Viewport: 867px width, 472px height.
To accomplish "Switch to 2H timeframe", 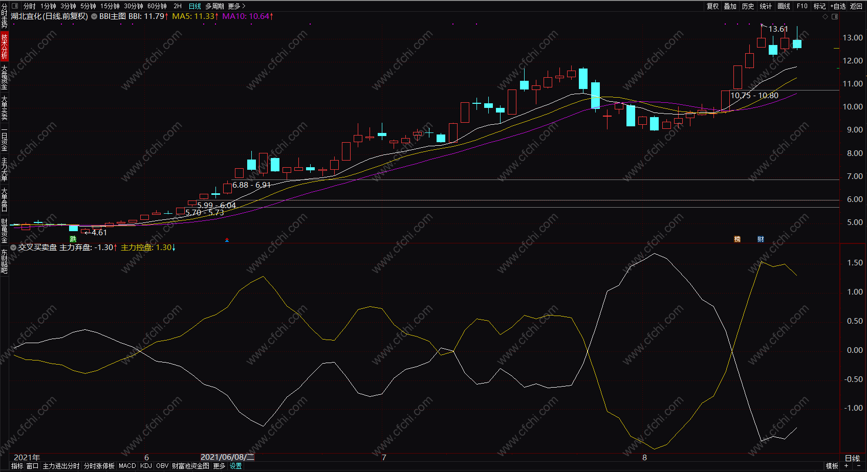I will (178, 6).
